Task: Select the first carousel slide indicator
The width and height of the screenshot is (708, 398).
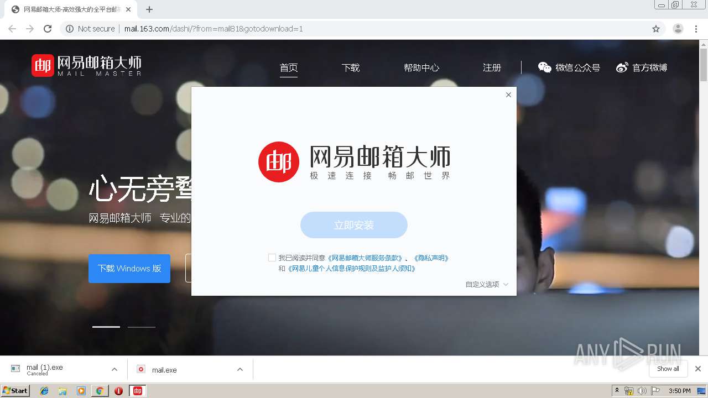Action: tap(106, 327)
